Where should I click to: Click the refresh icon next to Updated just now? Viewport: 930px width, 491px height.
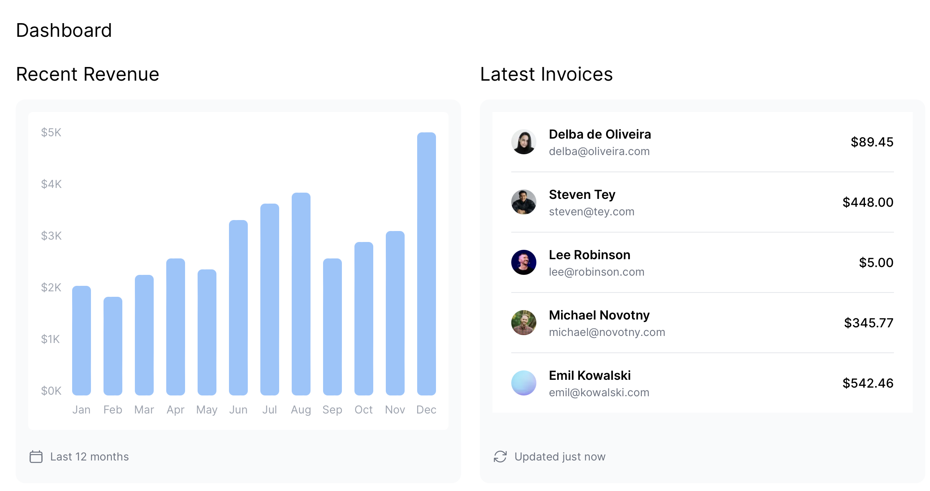click(x=500, y=457)
